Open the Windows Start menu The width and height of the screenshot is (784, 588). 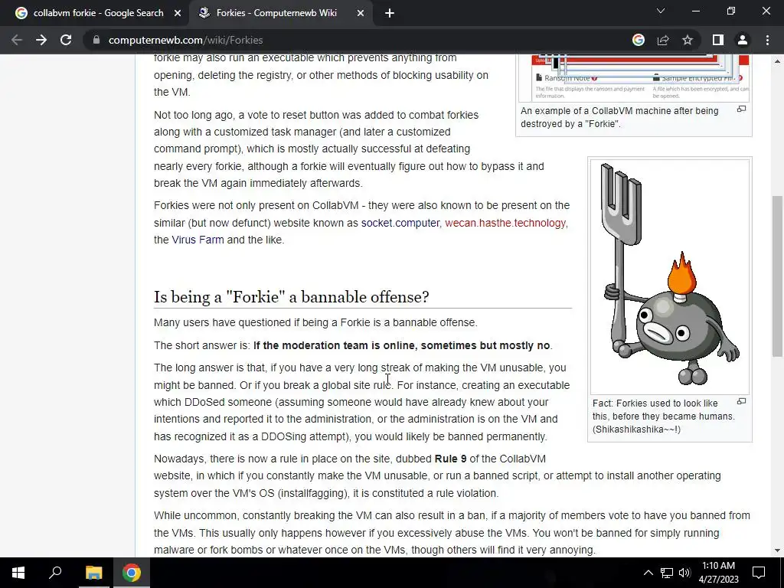point(18,573)
